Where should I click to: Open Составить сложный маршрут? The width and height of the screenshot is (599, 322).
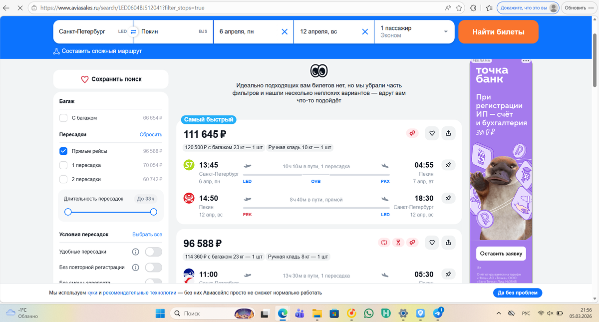pos(98,51)
